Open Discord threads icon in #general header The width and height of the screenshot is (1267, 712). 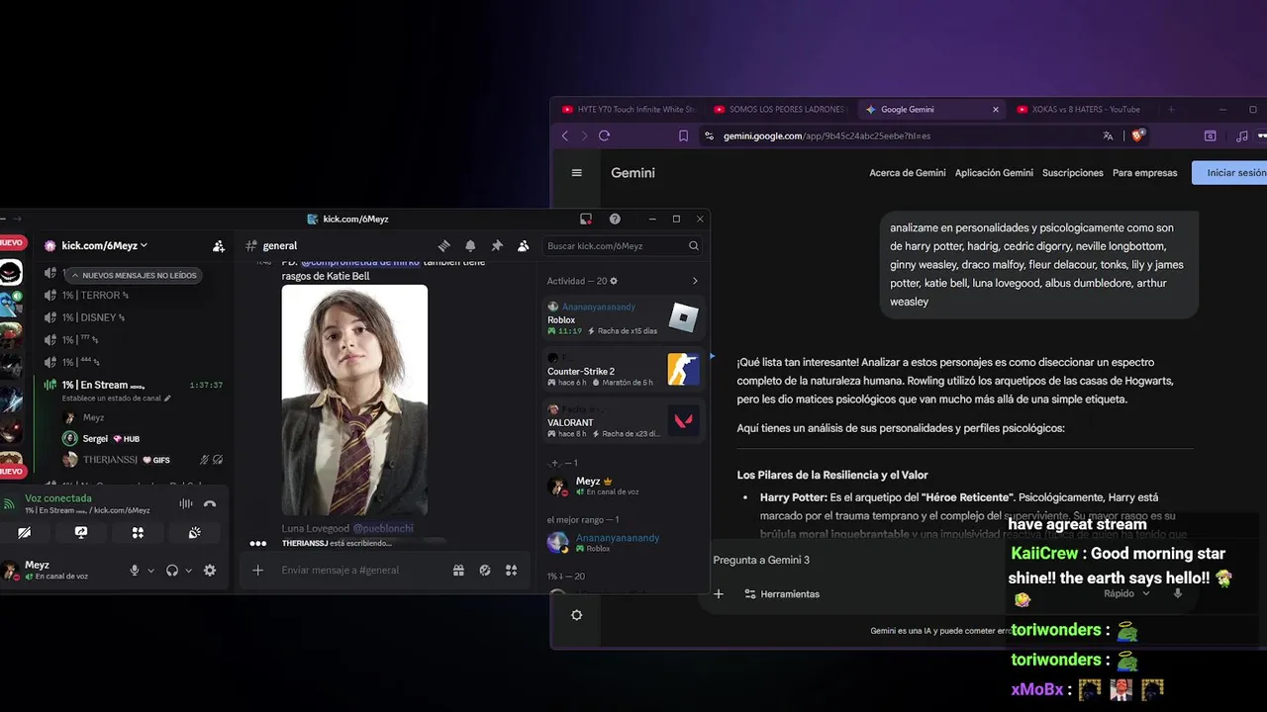[444, 245]
